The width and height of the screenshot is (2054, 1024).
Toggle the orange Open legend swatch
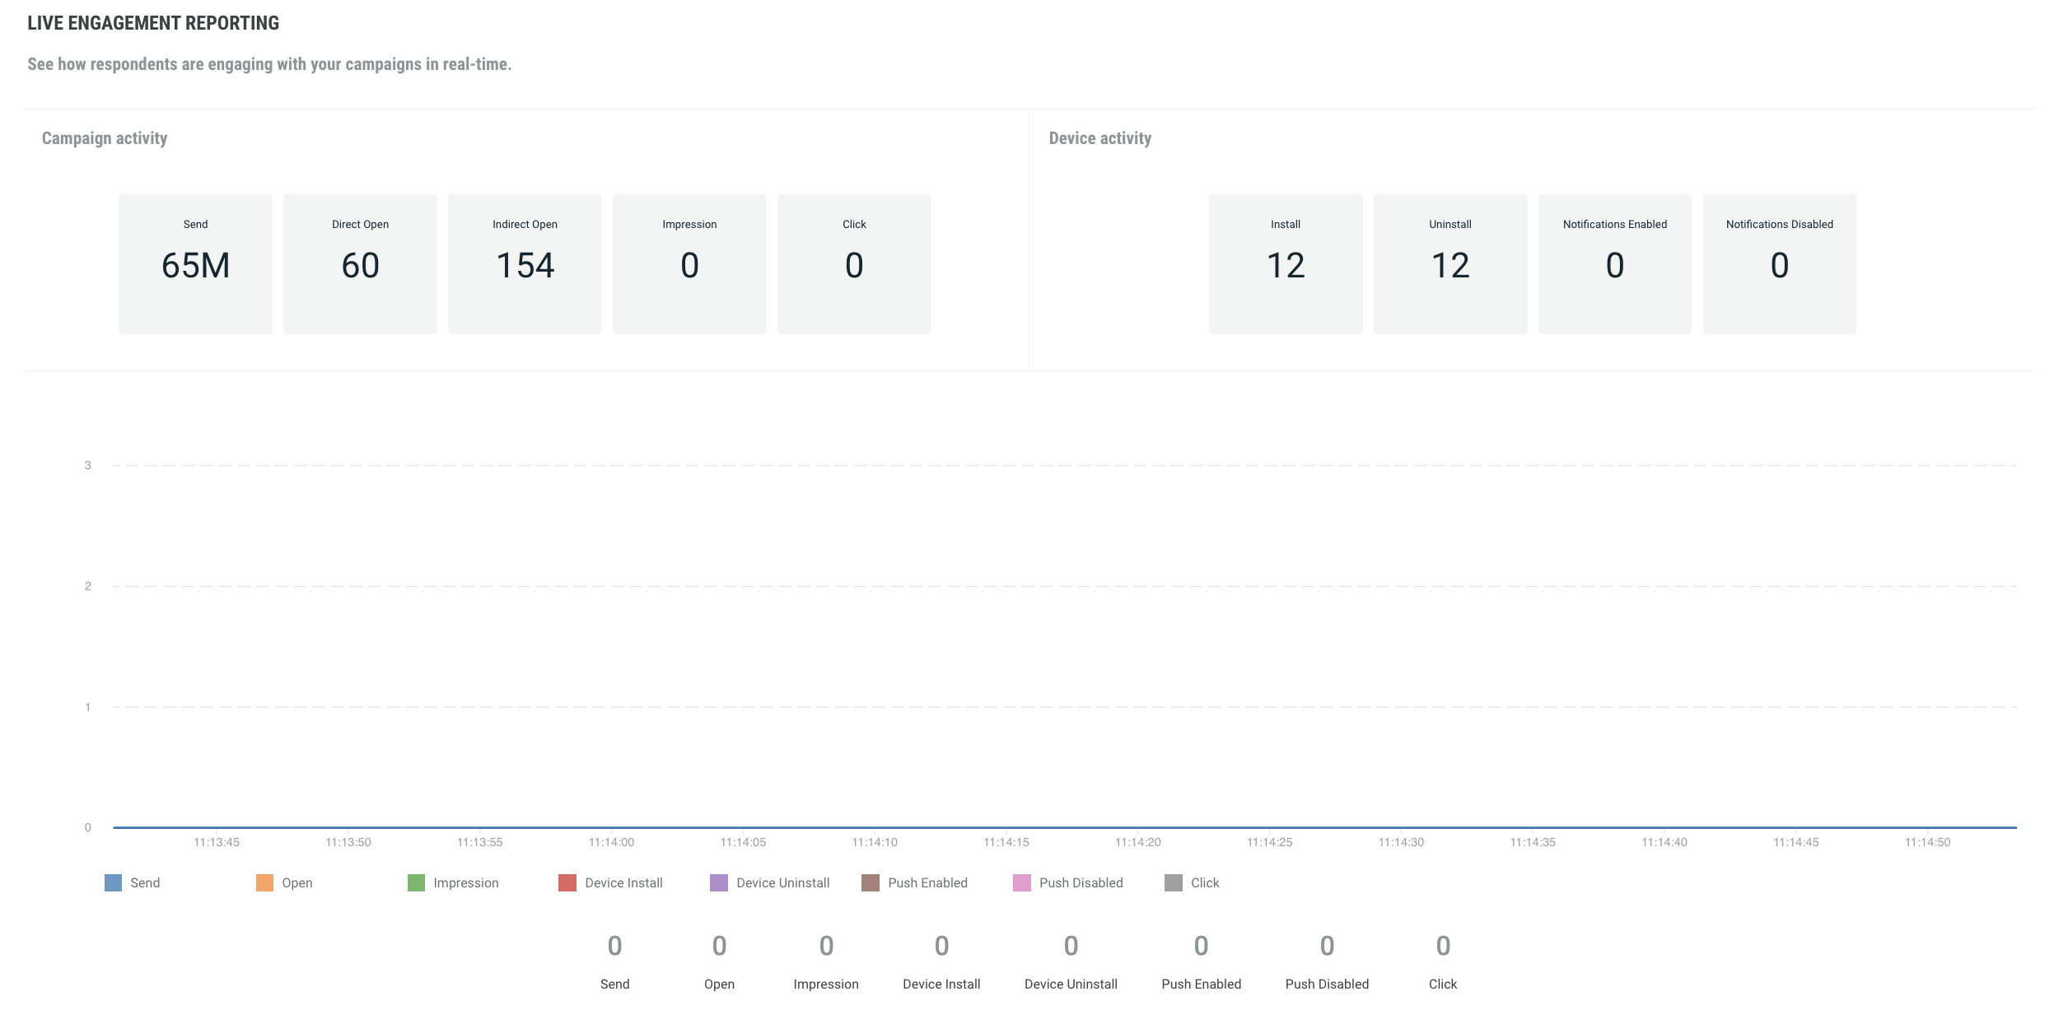pos(264,882)
